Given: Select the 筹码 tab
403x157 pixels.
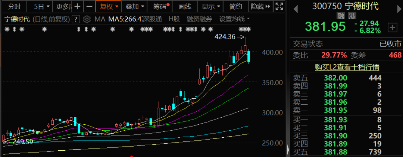Looking at the screenshot, I should pos(158,6).
